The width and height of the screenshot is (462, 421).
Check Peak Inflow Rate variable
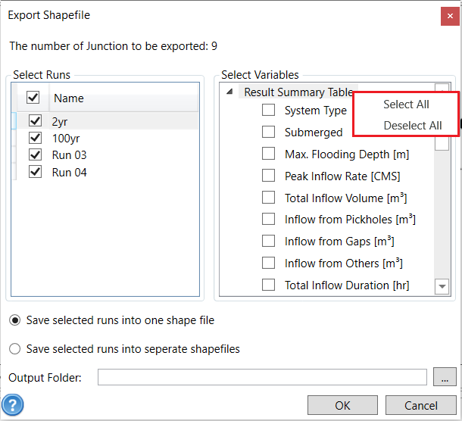(x=269, y=176)
